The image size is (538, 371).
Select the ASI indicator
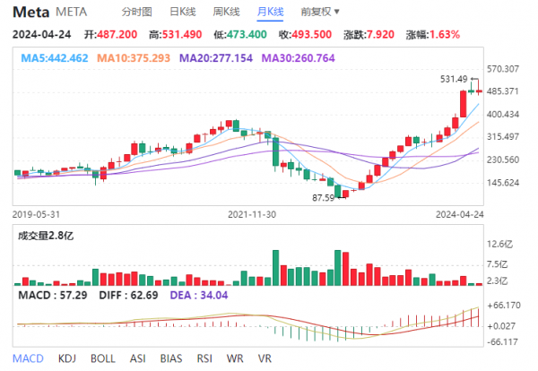coord(137,358)
